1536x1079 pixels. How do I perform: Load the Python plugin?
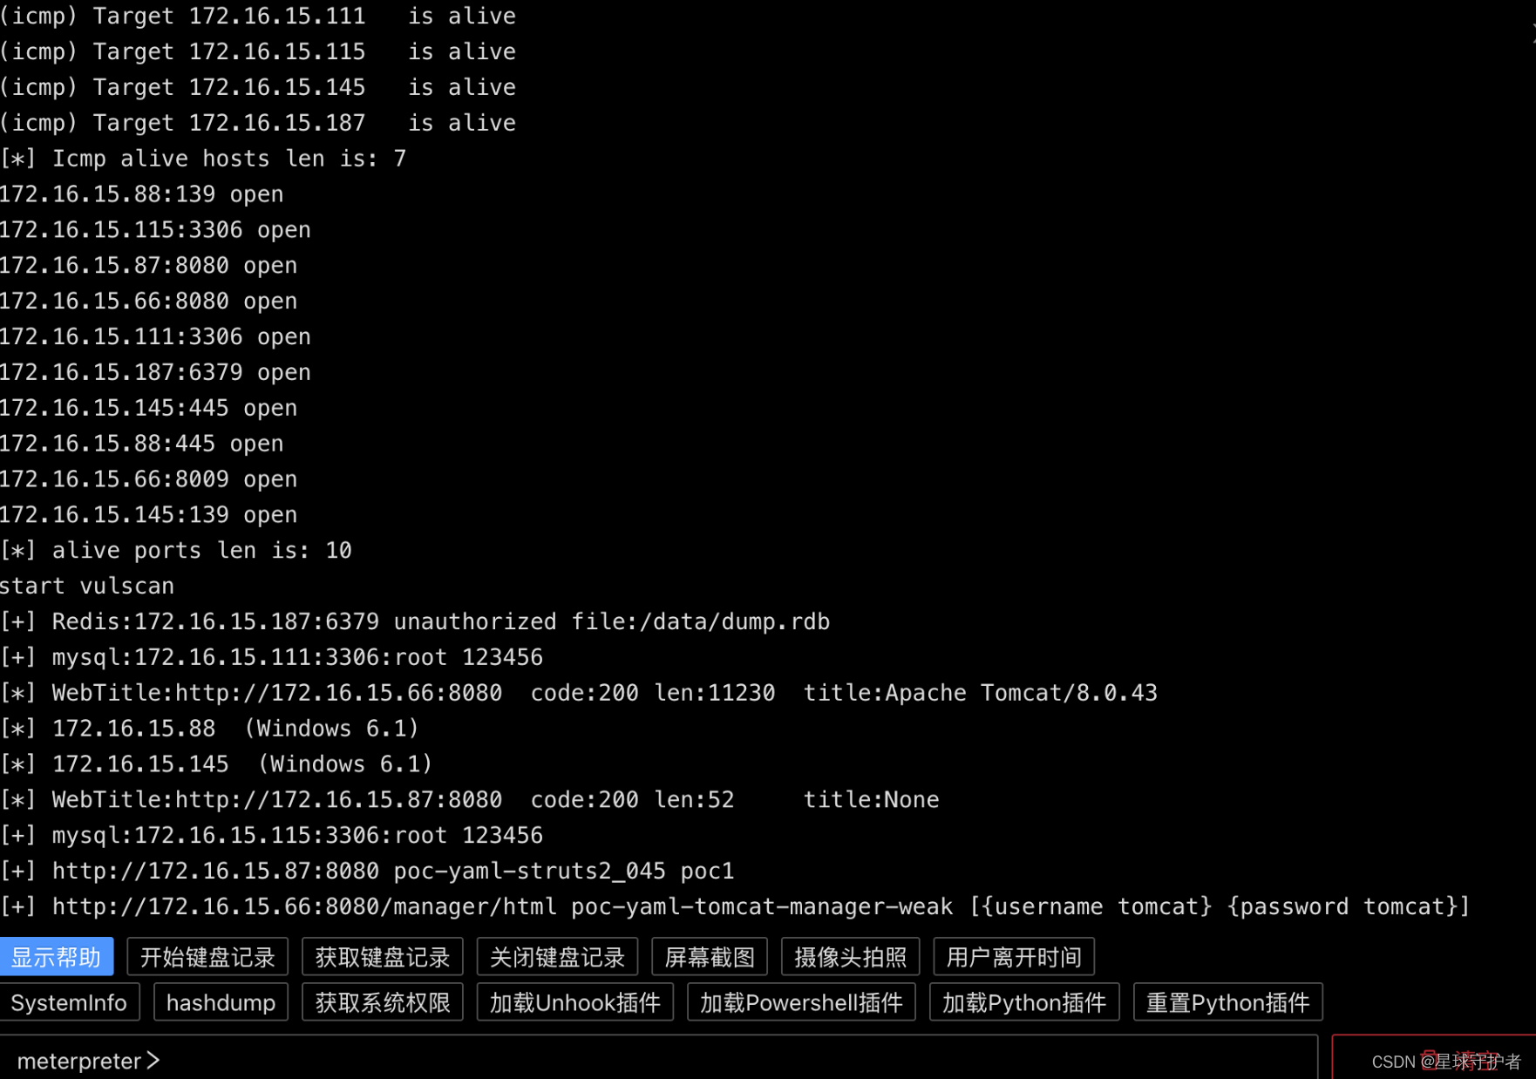(x=1023, y=1002)
